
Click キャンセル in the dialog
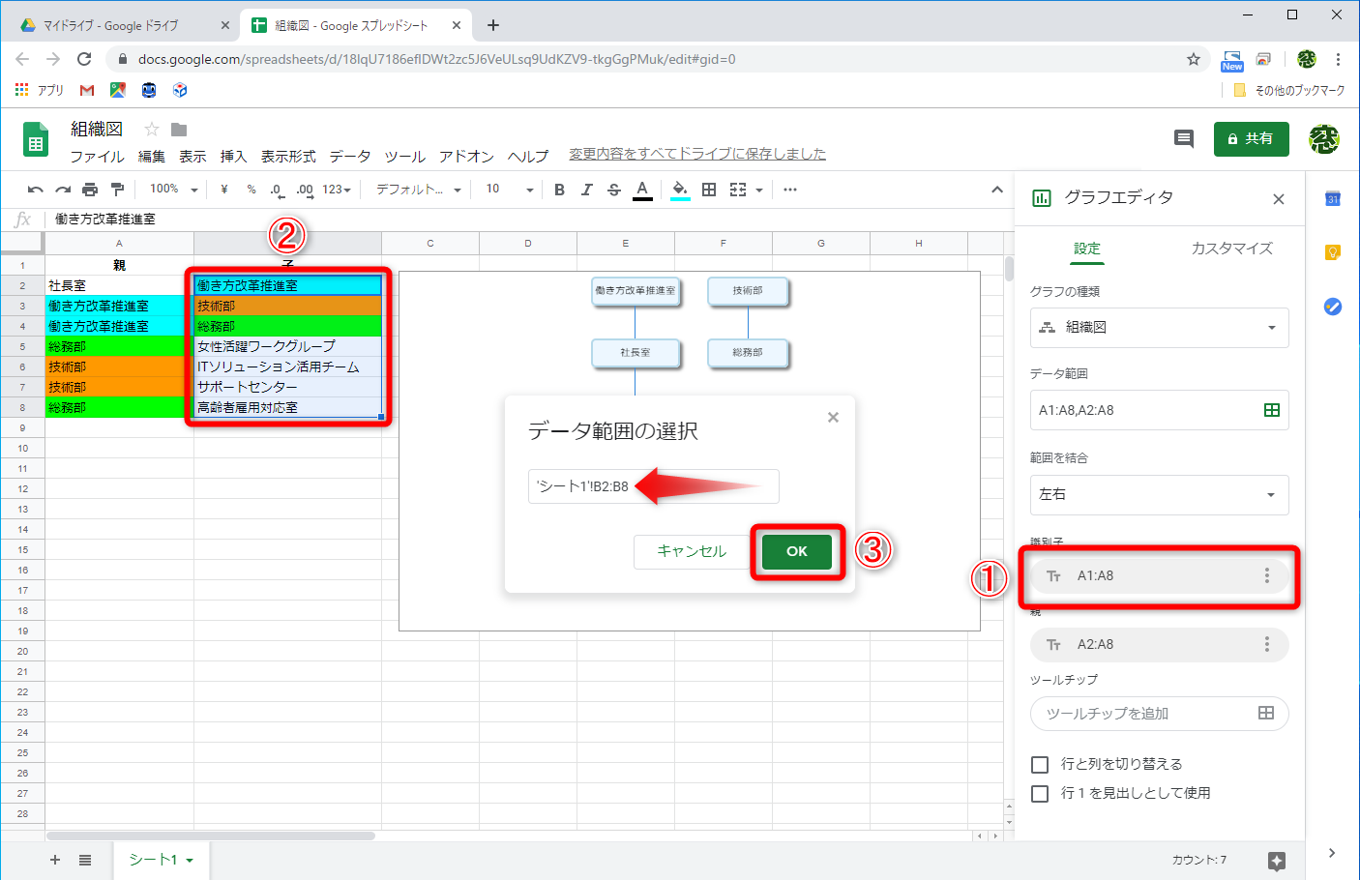click(x=692, y=551)
